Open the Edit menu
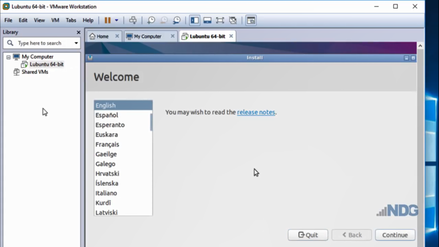439x247 pixels. (23, 20)
